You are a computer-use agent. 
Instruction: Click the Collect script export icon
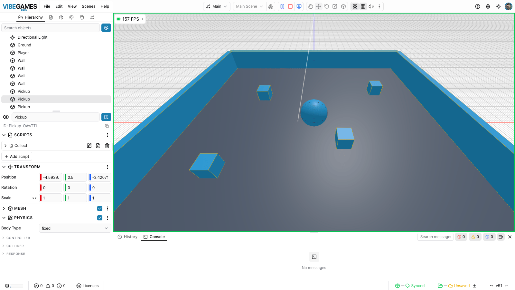coord(98,146)
